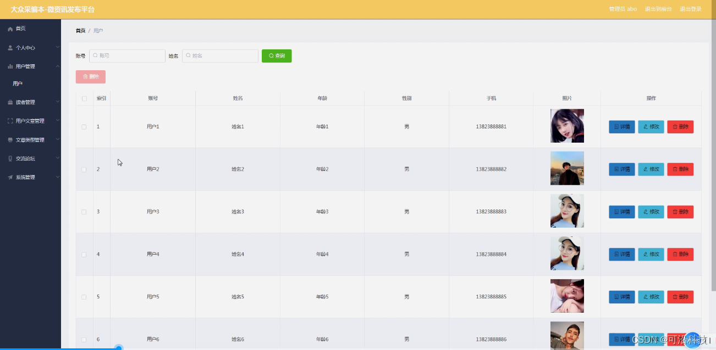Open 详情 for row 用户6
Image resolution: width=716 pixels, height=350 pixels.
(622, 340)
